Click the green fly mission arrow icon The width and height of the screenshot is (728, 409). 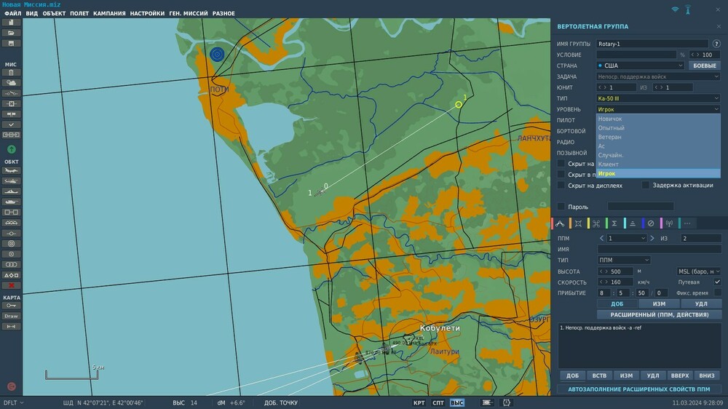click(x=11, y=149)
